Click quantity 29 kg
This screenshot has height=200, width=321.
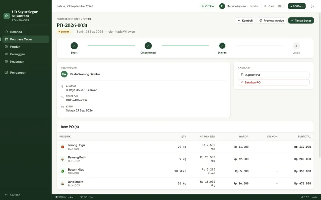tap(182, 147)
